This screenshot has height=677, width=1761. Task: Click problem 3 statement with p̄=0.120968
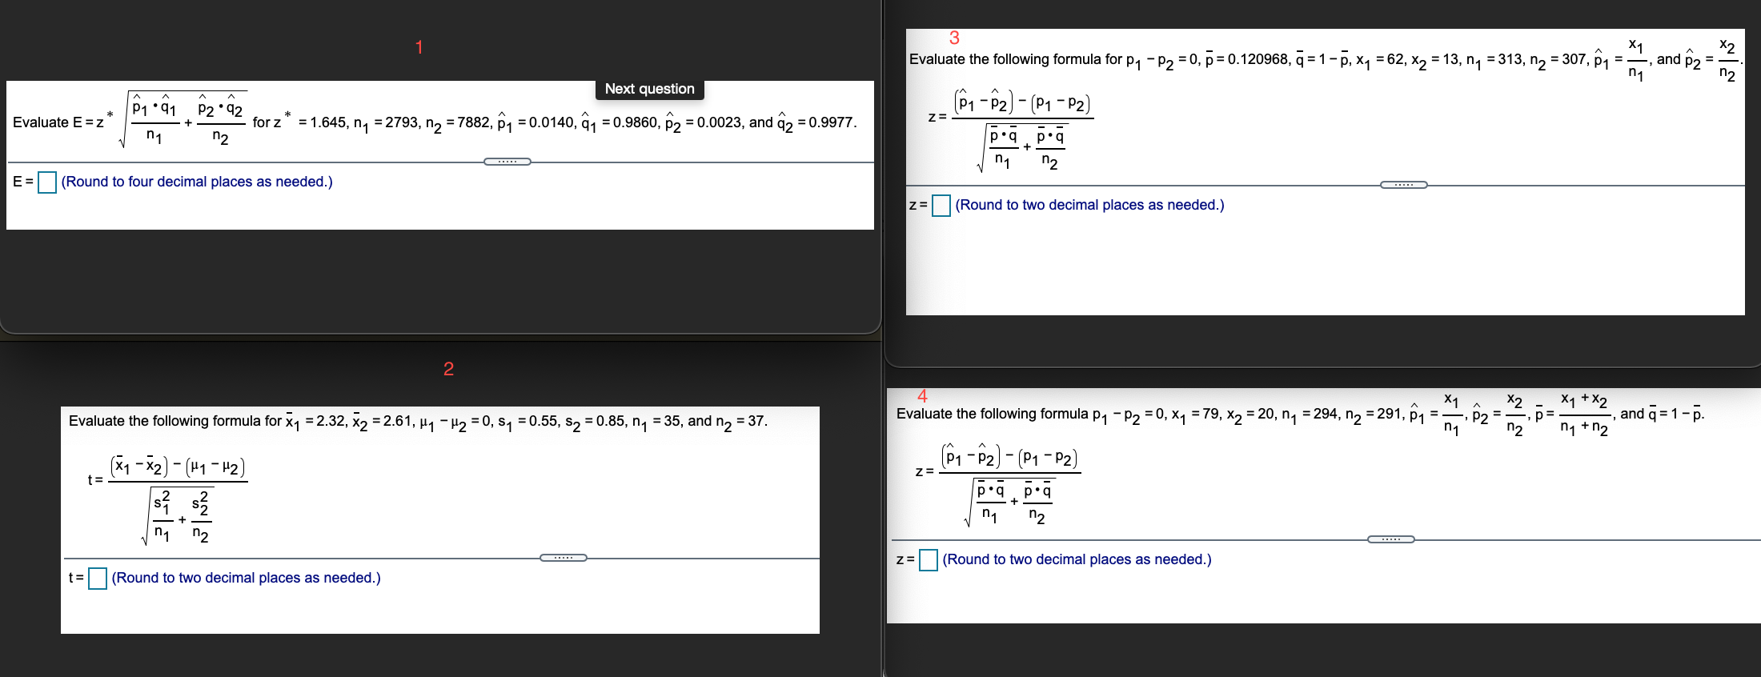pyautogui.click(x=1326, y=59)
